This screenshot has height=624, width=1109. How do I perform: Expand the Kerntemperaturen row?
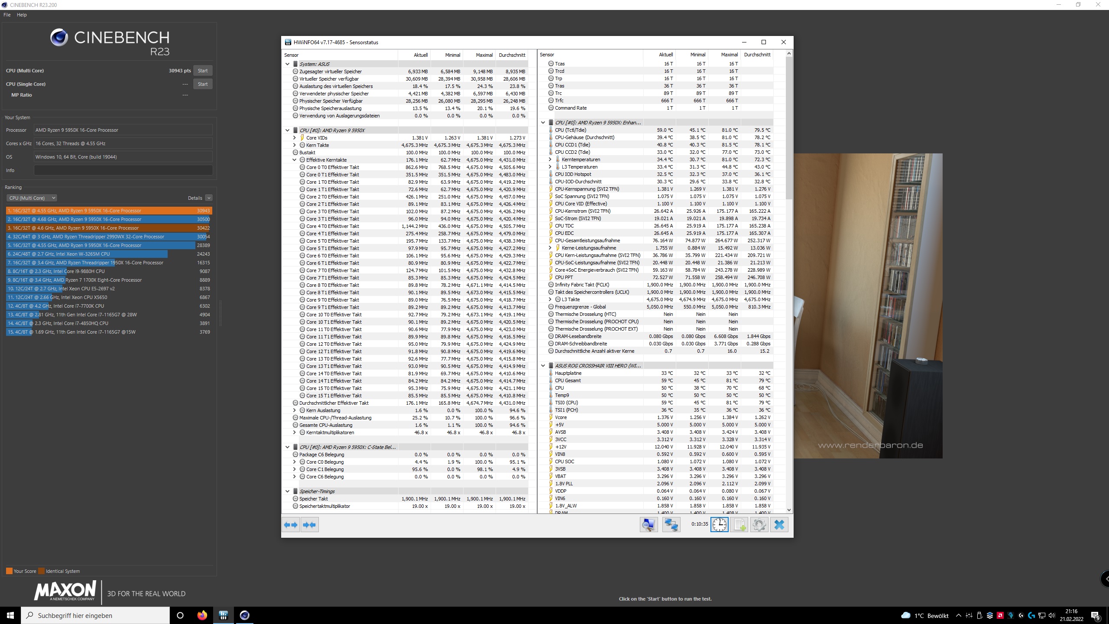point(550,159)
